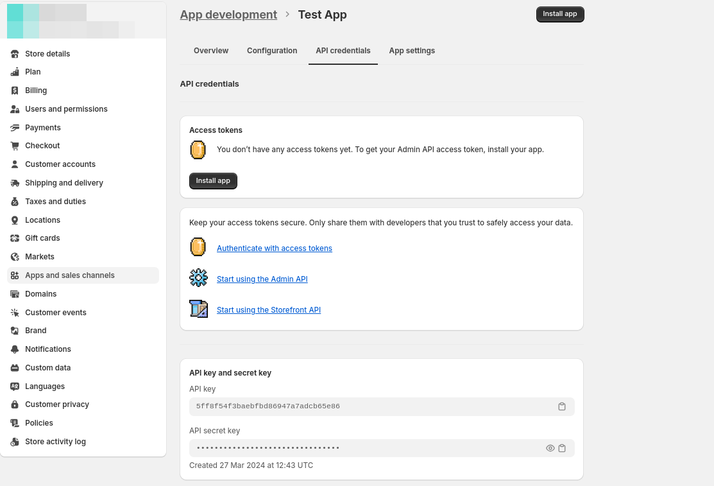Click the Billing dollar icon in sidebar
The height and width of the screenshot is (486, 714).
[x=15, y=91]
